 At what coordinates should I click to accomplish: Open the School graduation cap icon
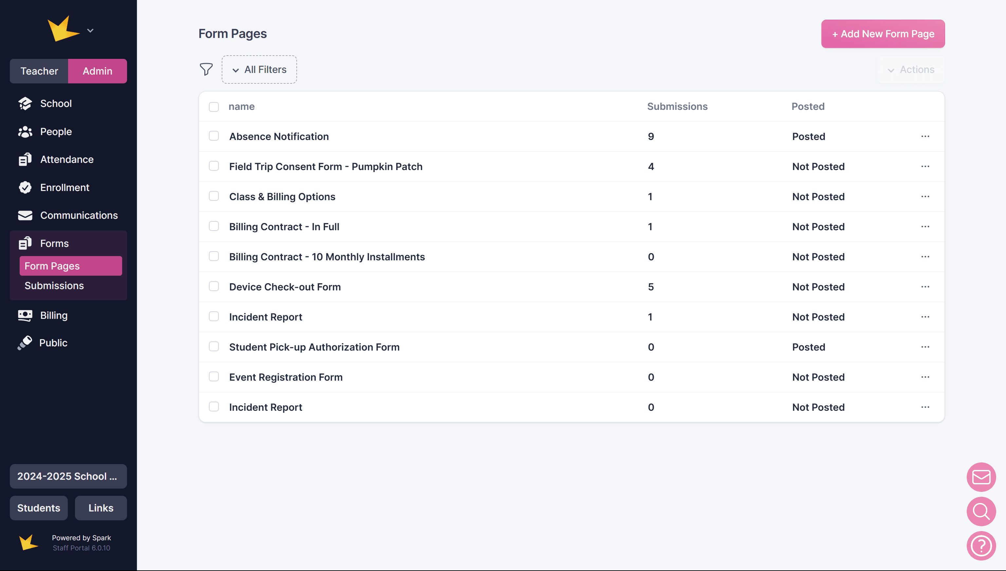coord(25,104)
